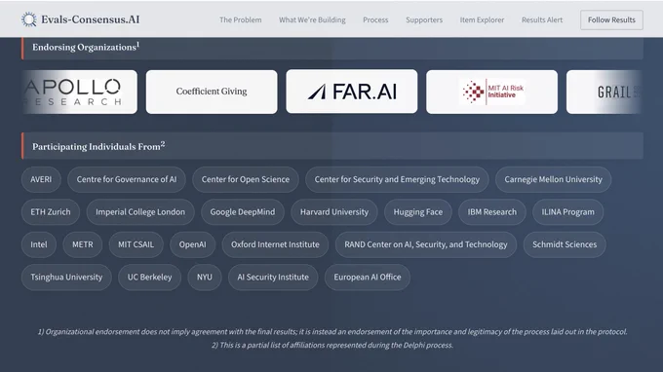The width and height of the screenshot is (663, 372).
Task: Go to The Problem section
Action: tap(240, 19)
